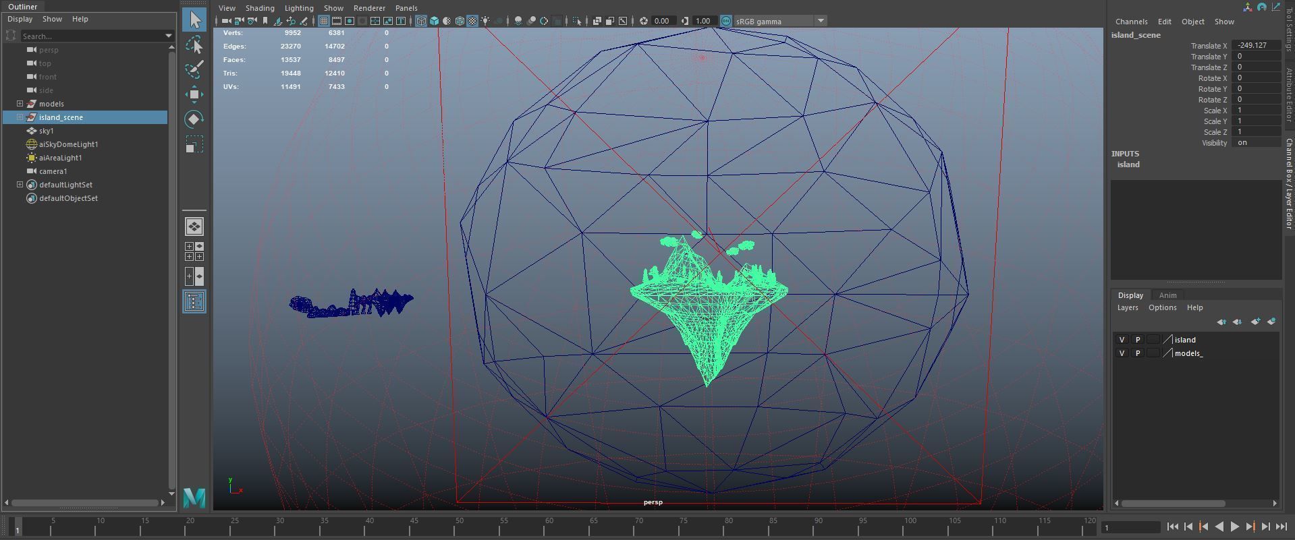Enable smooth shade all mode
The image size is (1295, 540).
(434, 21)
